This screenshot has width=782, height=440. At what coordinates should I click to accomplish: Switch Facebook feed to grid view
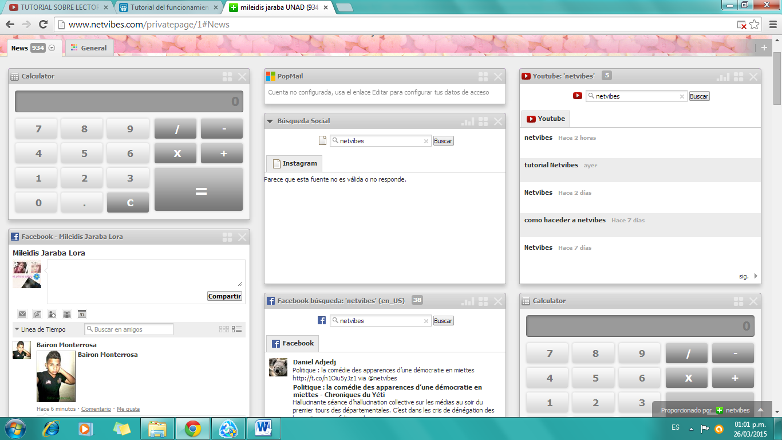coord(224,329)
